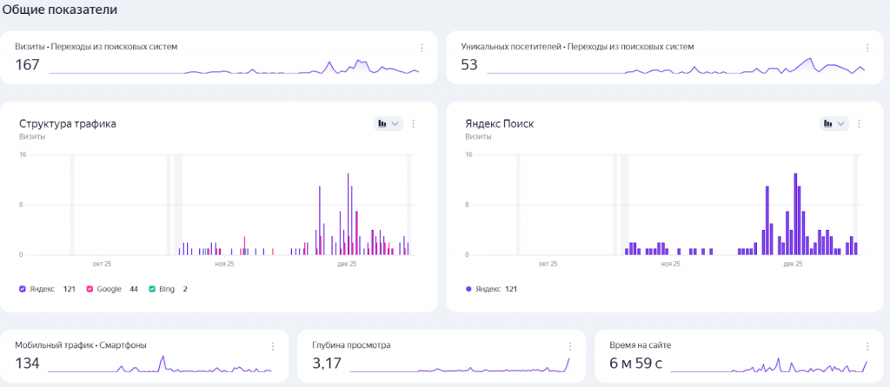Click the Общие показатели section heading

[60, 10]
